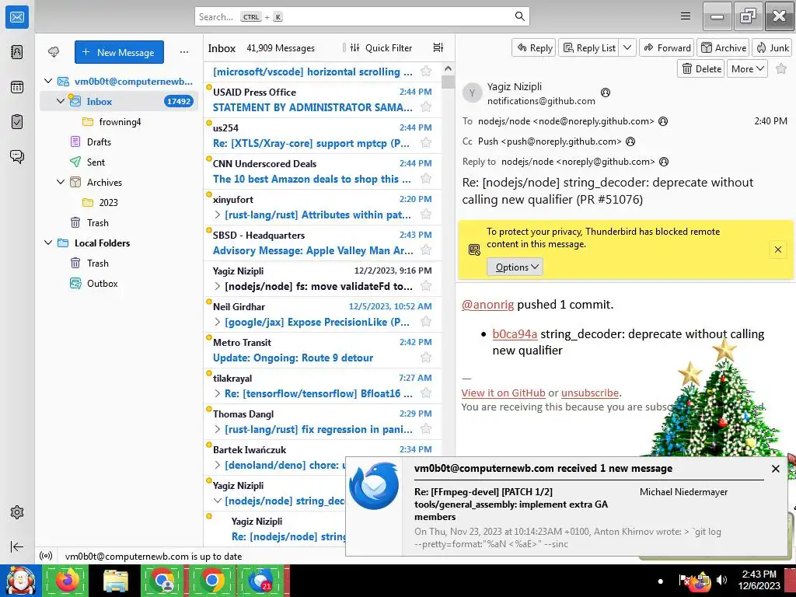Open the Address Book space
The width and height of the screenshot is (796, 597).
(17, 52)
